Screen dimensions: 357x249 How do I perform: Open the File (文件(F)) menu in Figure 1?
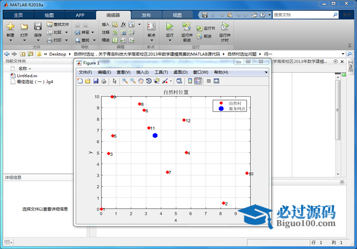click(85, 72)
